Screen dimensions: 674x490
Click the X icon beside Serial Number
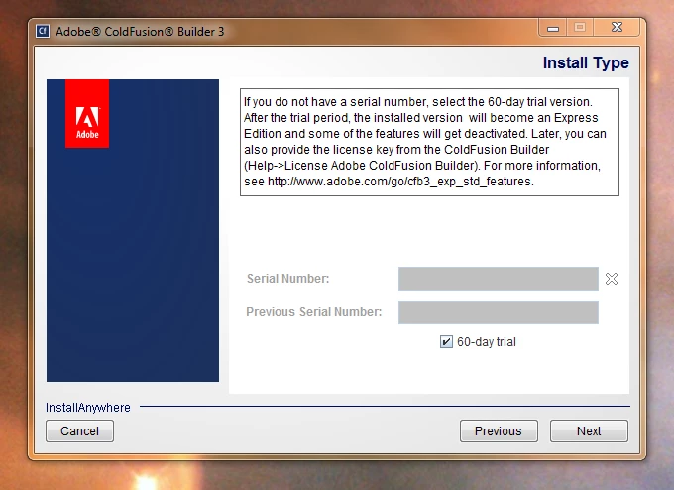(612, 279)
